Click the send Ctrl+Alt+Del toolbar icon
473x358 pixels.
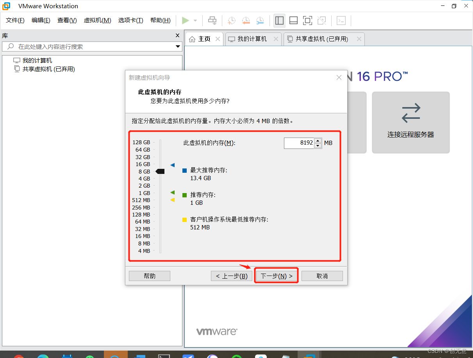click(212, 20)
